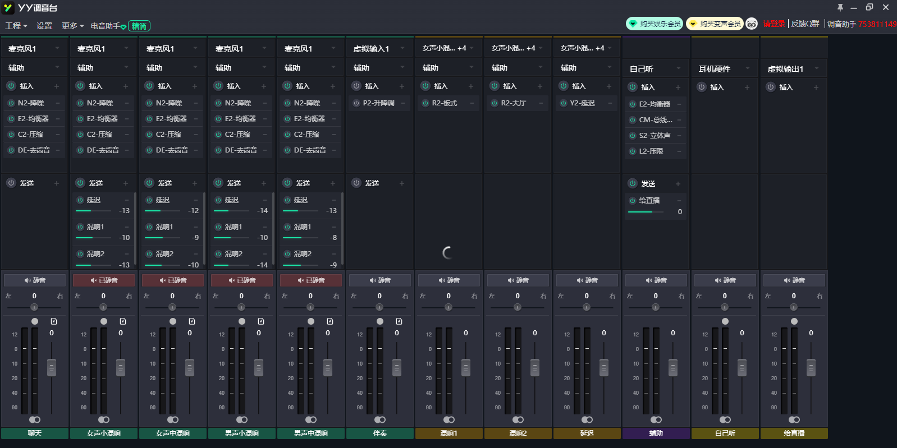Disable the L2-压限 effect power button
Viewport: 897px width, 448px height.
click(x=633, y=151)
